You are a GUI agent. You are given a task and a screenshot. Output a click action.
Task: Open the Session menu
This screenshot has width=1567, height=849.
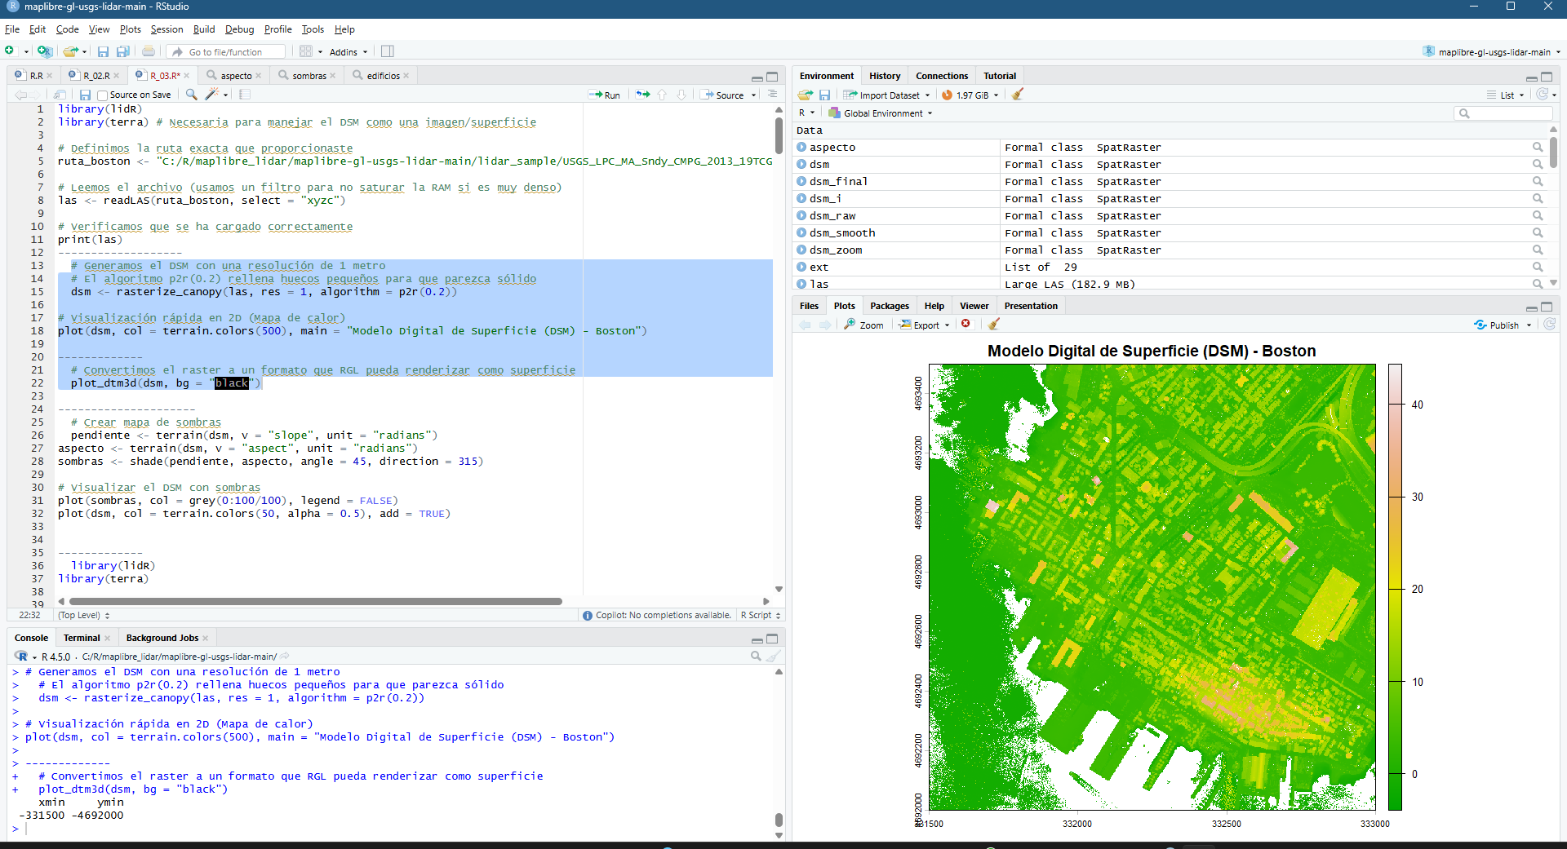point(166,29)
